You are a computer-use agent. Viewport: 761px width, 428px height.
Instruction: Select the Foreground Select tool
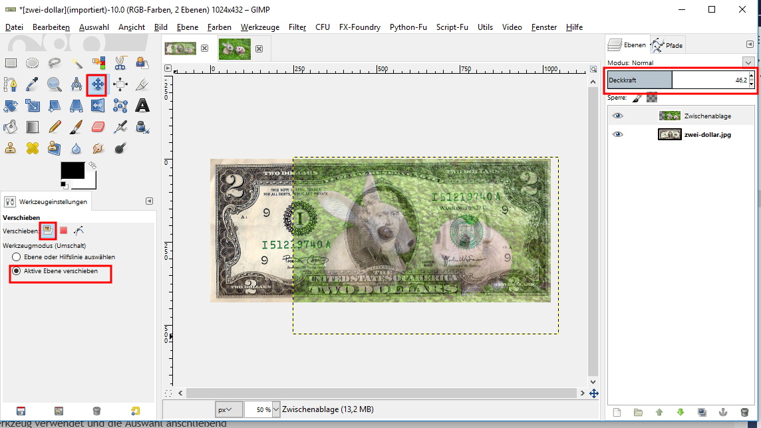pyautogui.click(x=142, y=63)
